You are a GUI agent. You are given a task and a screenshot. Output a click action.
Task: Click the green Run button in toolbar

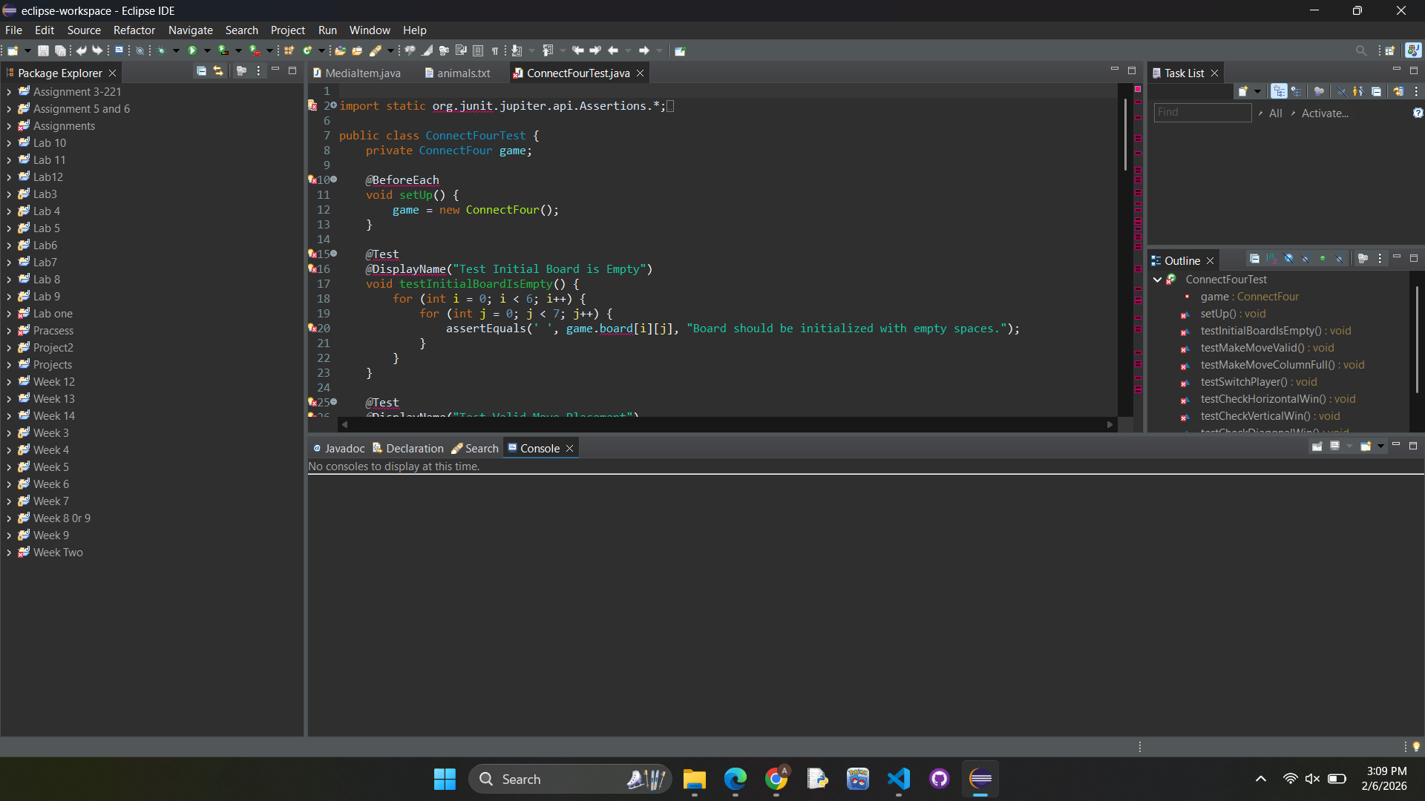[x=192, y=50]
